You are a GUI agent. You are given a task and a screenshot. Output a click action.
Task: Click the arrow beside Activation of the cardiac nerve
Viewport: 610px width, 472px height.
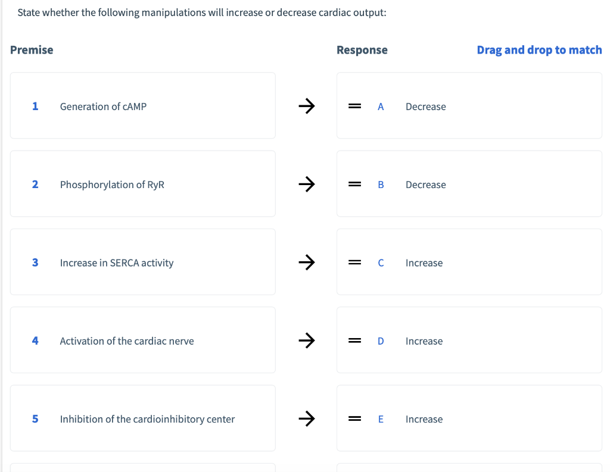(307, 340)
